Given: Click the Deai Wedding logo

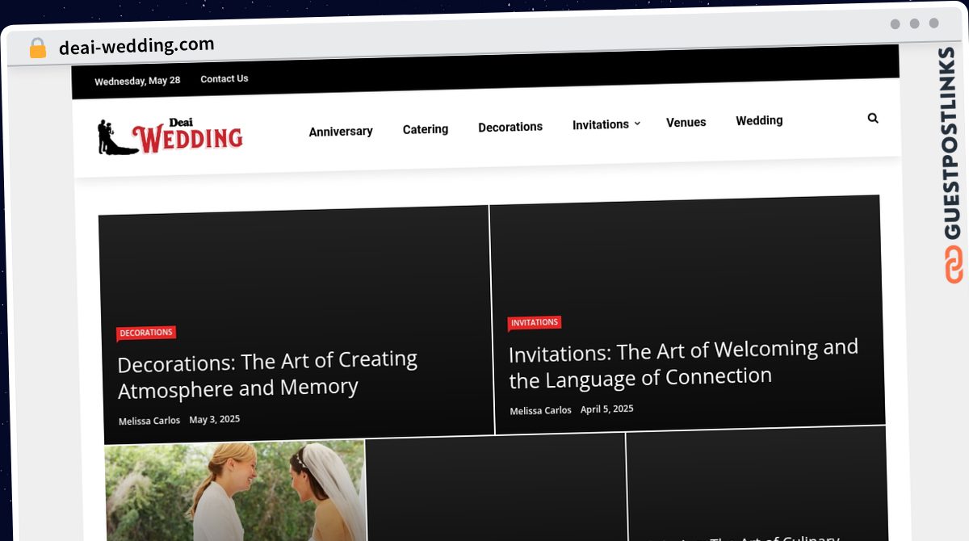Looking at the screenshot, I should point(170,136).
